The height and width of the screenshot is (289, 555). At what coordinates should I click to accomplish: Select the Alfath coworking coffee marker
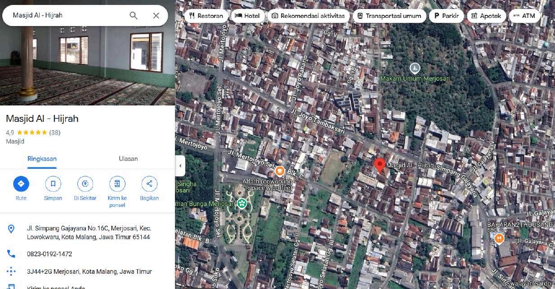click(x=280, y=171)
